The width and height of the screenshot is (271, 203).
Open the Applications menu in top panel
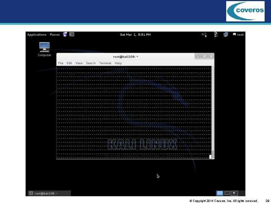coord(37,35)
